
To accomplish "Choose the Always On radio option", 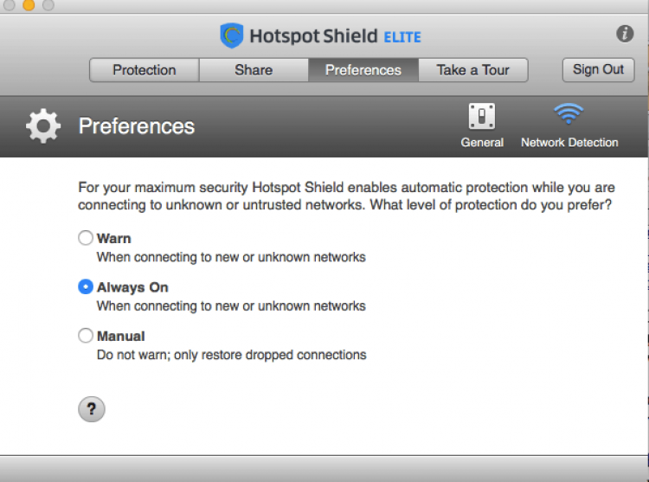I will coord(86,287).
